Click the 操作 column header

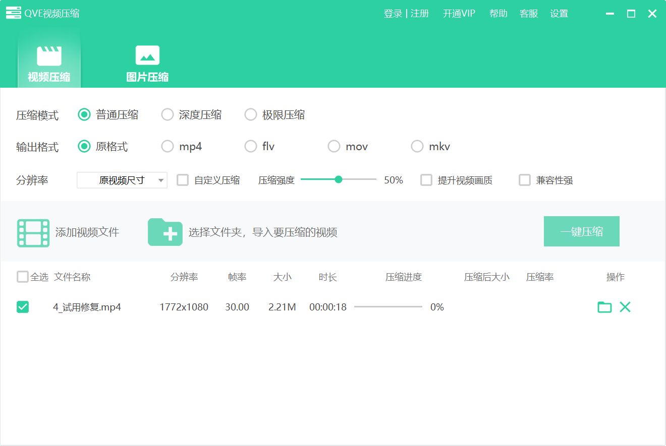click(616, 277)
